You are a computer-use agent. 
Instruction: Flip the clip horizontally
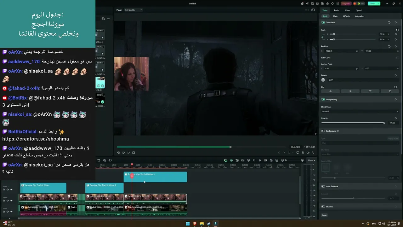click(x=330, y=91)
